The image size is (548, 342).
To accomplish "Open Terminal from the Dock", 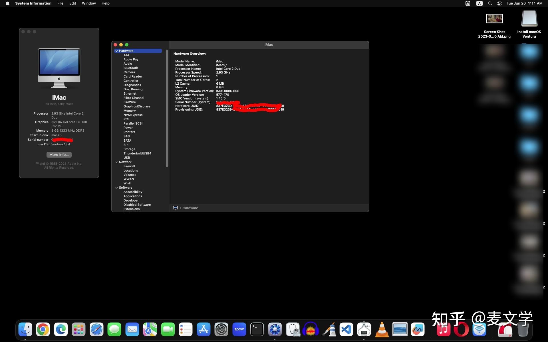I will 257,329.
